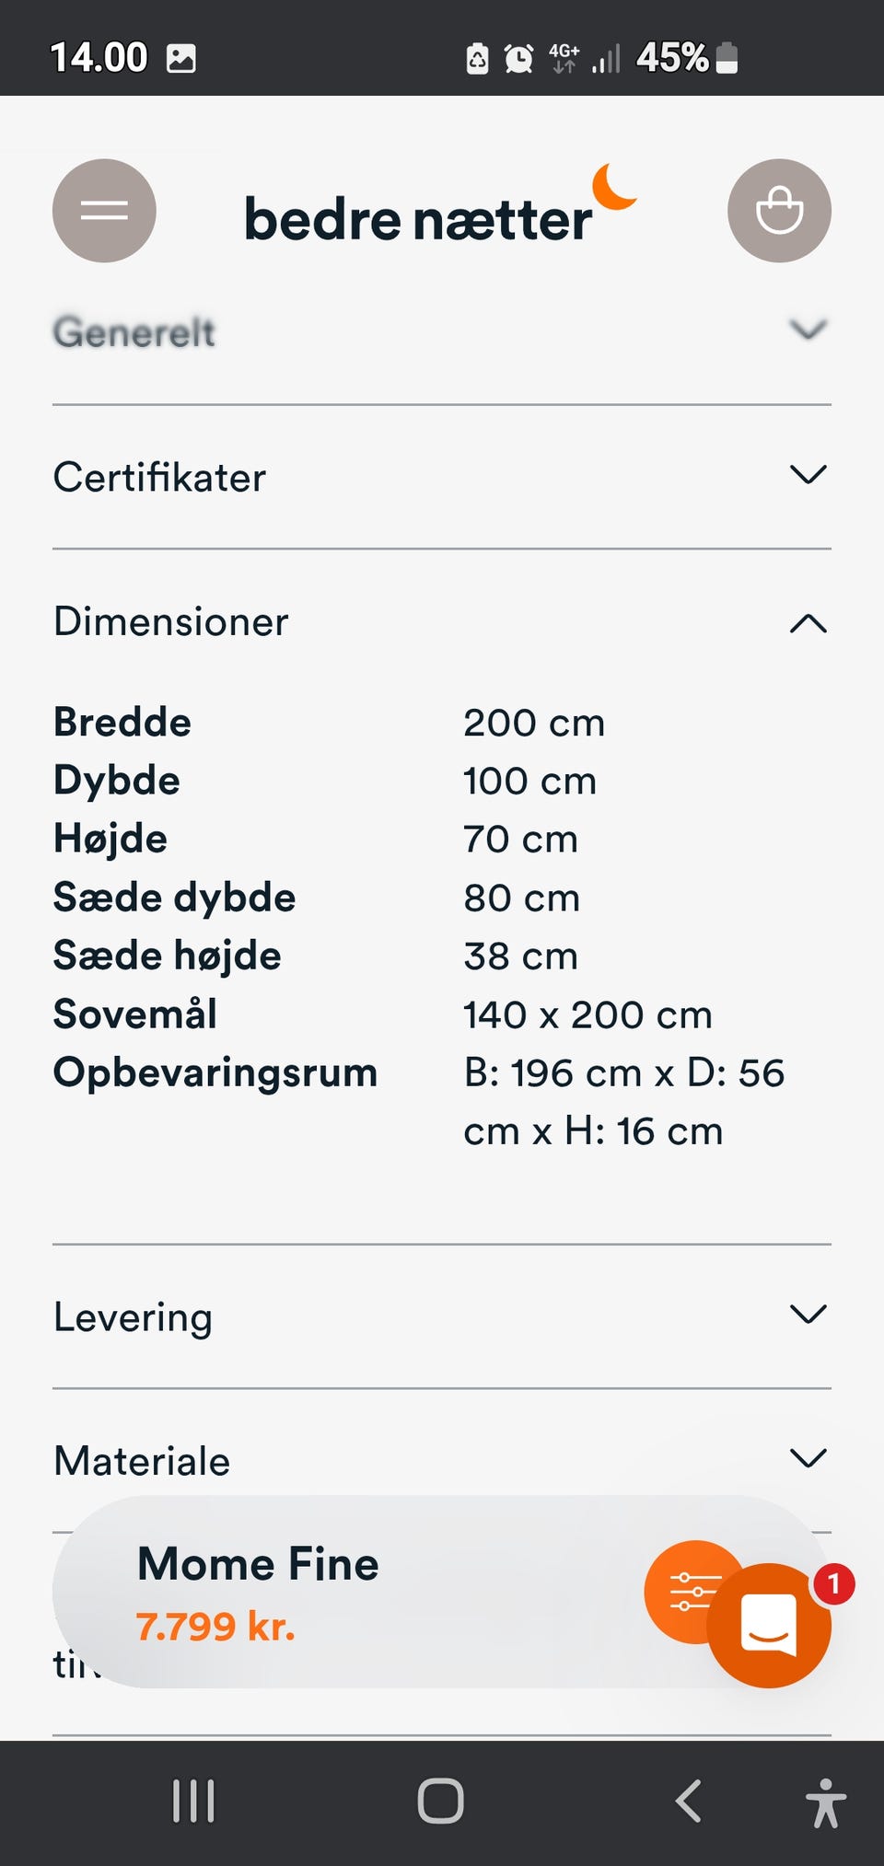Tap the Mome Fine product name
Viewport: 884px width, 1866px height.
(258, 1564)
